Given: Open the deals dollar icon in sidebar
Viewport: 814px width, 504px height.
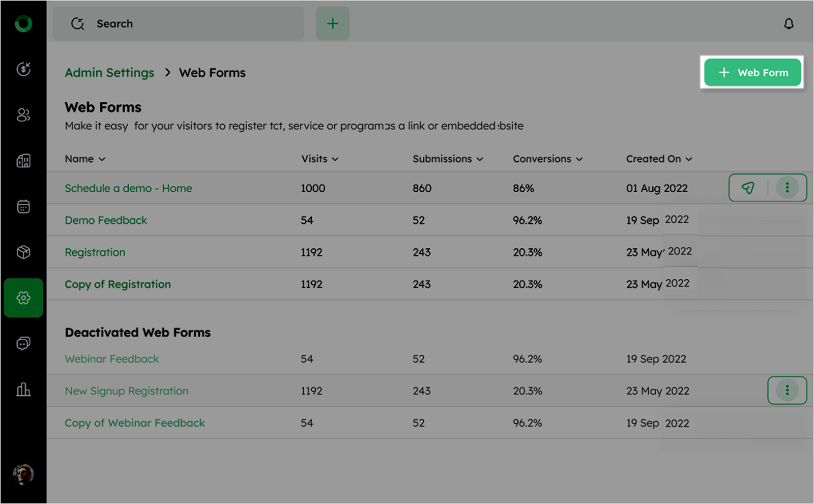Looking at the screenshot, I should tap(23, 69).
